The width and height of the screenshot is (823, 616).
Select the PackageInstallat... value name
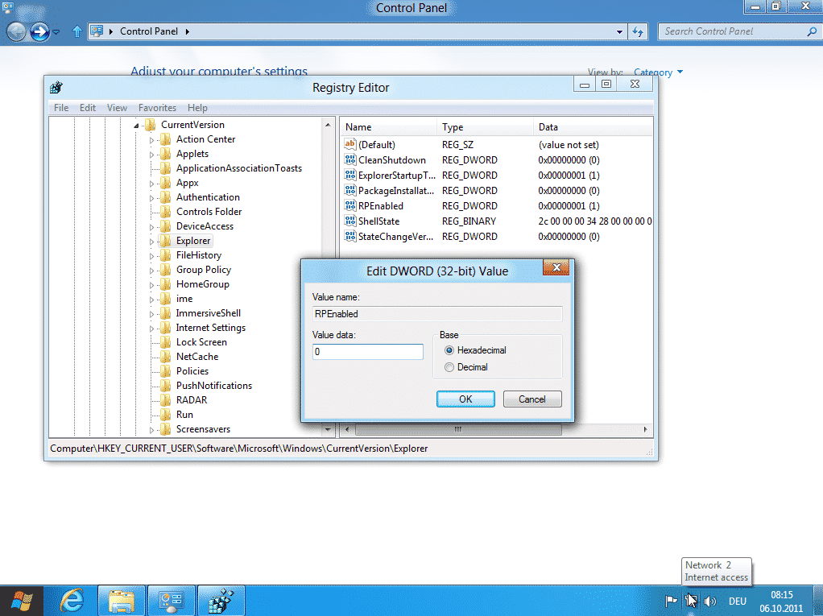[396, 191]
